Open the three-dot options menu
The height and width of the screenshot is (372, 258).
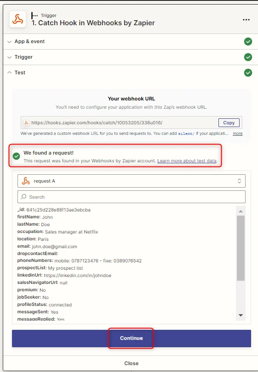click(246, 20)
